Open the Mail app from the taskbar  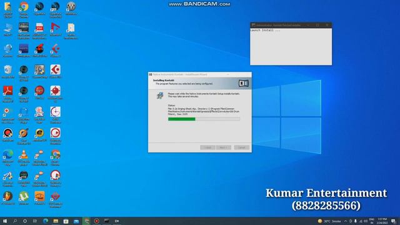(x=76, y=221)
